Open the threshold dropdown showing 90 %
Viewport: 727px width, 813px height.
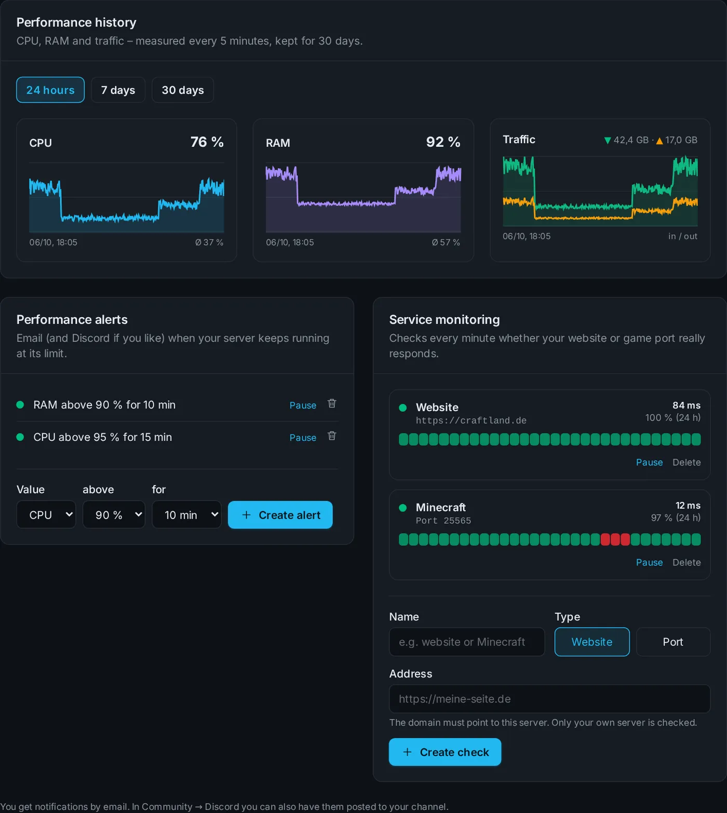click(114, 514)
